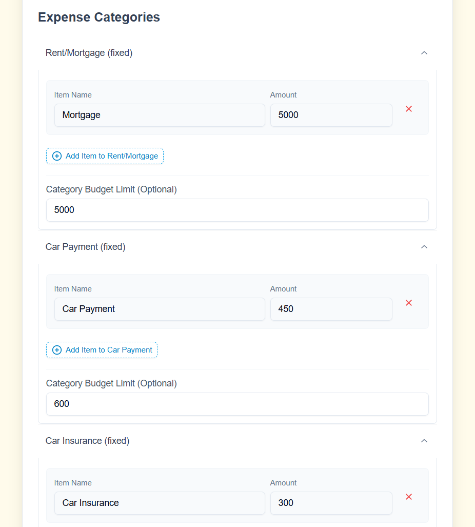Click the Mortgage amount field showing 5000
475x527 pixels.
tap(331, 115)
